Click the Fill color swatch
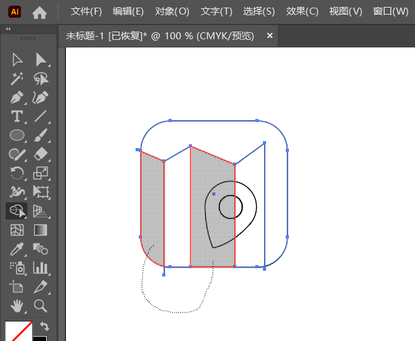Screen dimensions: 415x341 (19, 331)
